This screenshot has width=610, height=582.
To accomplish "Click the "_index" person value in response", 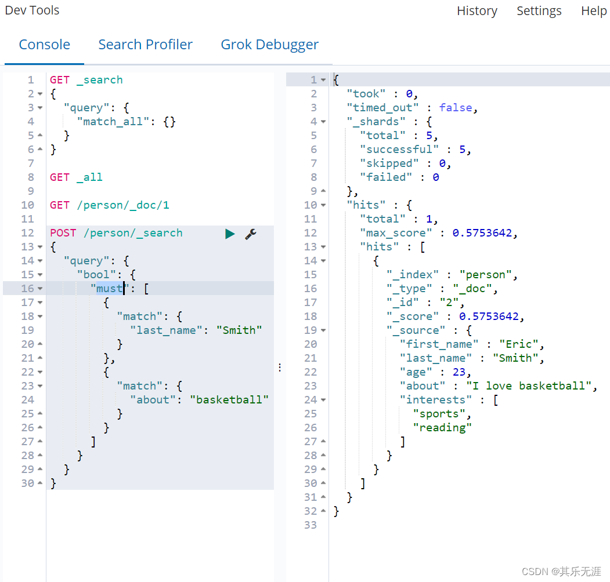I will click(x=485, y=275).
